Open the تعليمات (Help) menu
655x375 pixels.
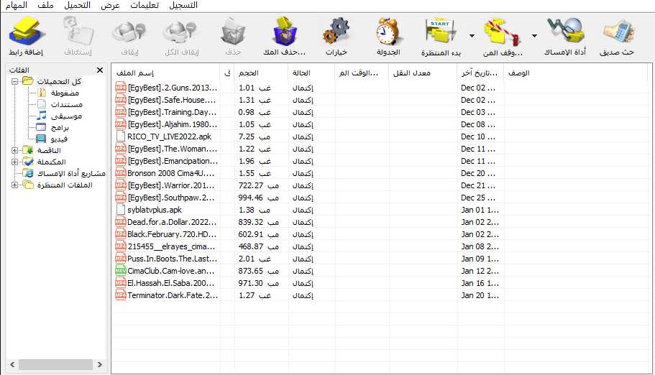(145, 6)
